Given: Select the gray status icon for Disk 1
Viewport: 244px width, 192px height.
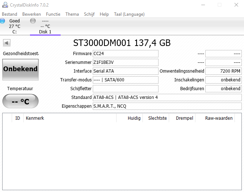Looking at the screenshot, I should pos(33,21).
